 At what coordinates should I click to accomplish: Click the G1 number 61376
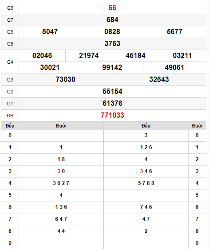(x=112, y=103)
